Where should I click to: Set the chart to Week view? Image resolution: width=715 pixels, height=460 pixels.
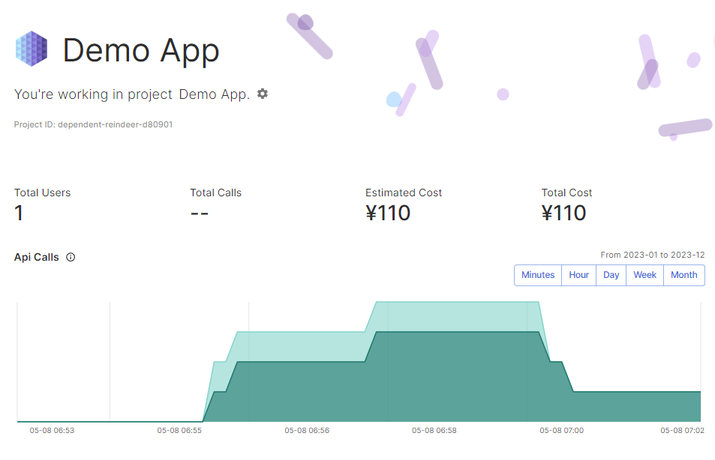click(644, 275)
